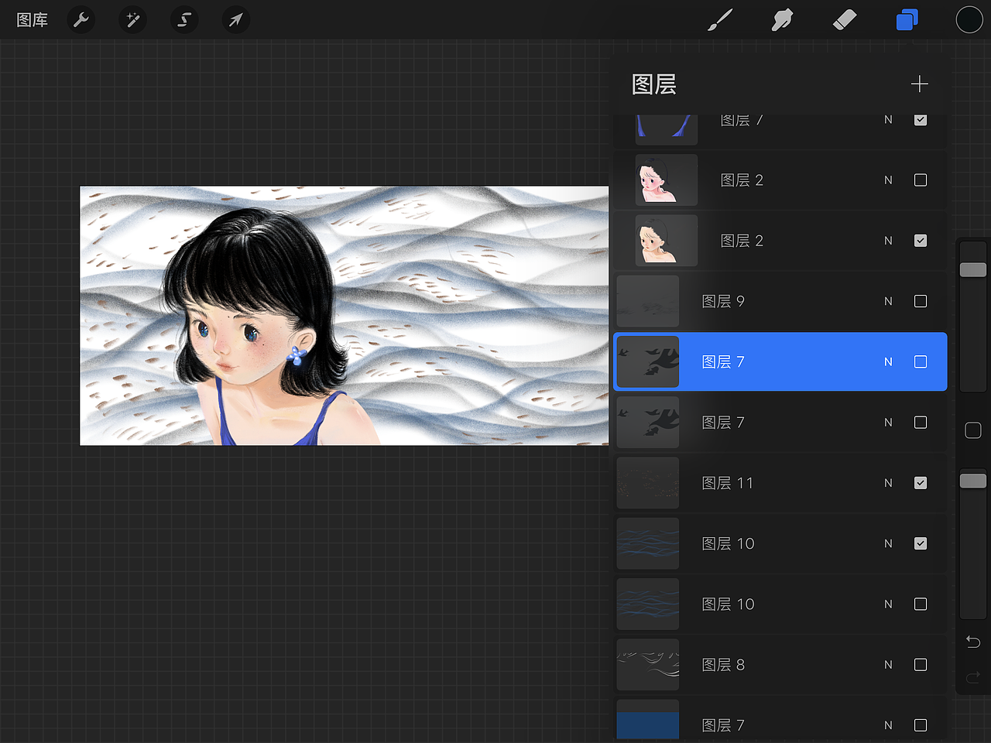Open blend mode N for 图层 8
This screenshot has height=743, width=991.
point(888,665)
